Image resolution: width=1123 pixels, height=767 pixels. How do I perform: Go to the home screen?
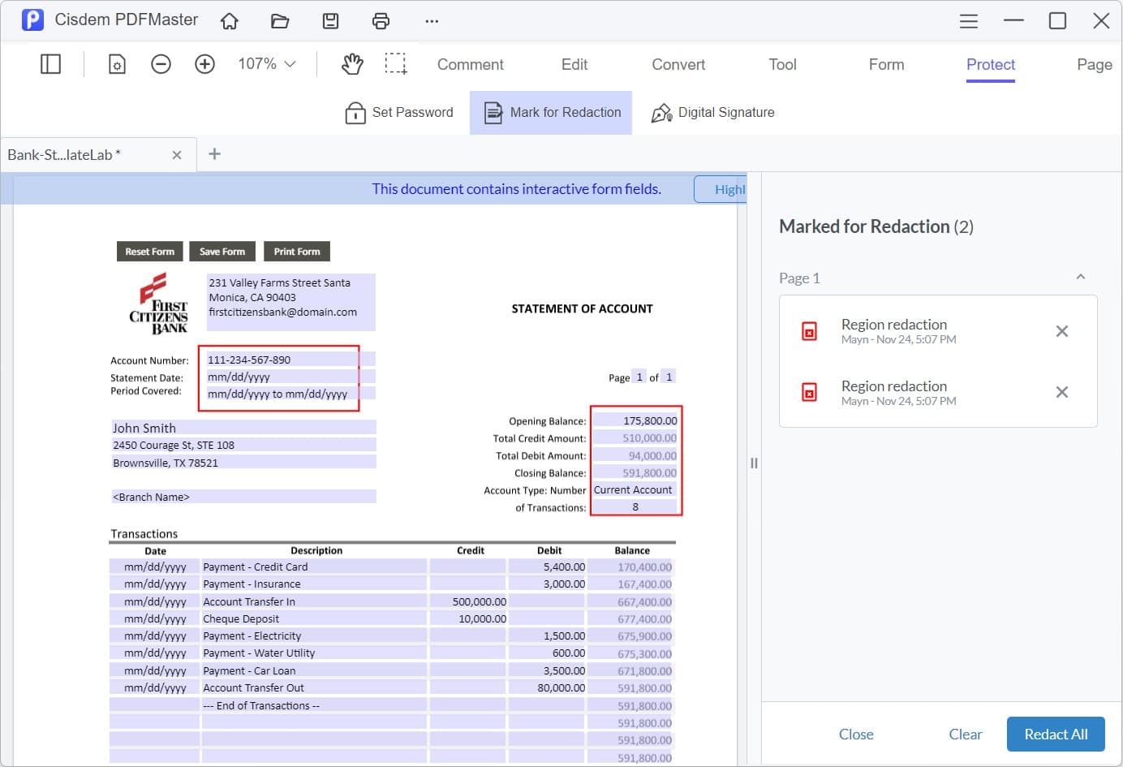tap(230, 21)
